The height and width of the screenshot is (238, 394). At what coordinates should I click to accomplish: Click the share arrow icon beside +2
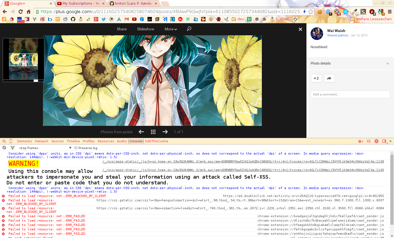pos(329,78)
